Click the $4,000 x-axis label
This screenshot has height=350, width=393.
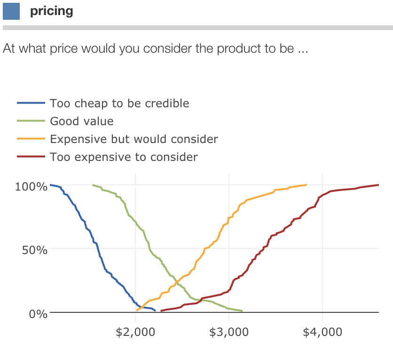click(x=322, y=332)
